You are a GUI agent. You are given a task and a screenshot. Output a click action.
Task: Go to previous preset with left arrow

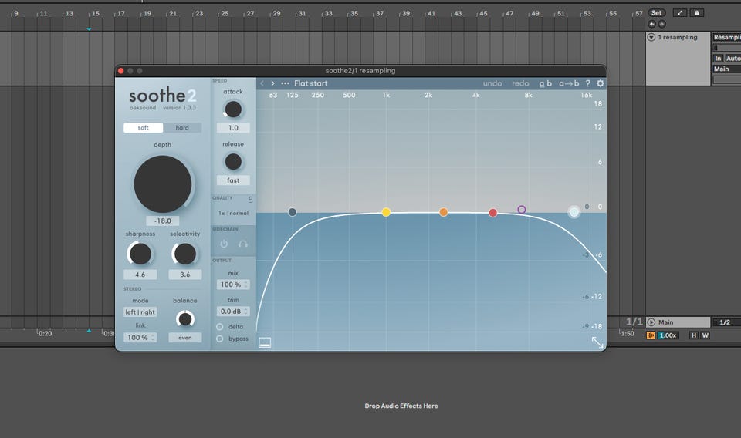click(x=262, y=83)
